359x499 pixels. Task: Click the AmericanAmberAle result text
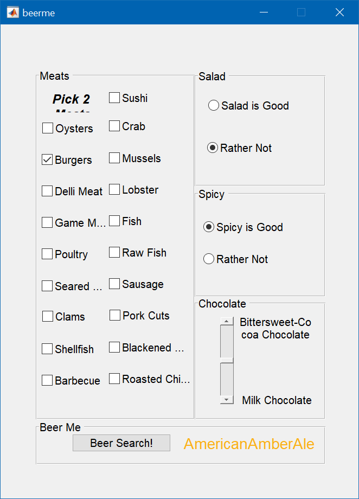(x=249, y=444)
